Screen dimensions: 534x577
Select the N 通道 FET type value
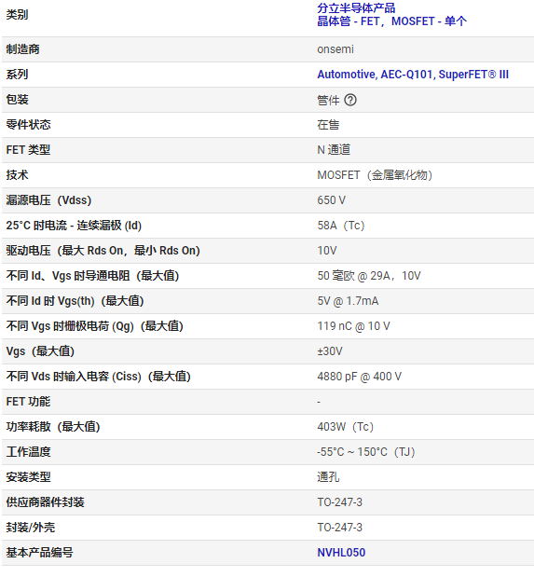pos(334,150)
